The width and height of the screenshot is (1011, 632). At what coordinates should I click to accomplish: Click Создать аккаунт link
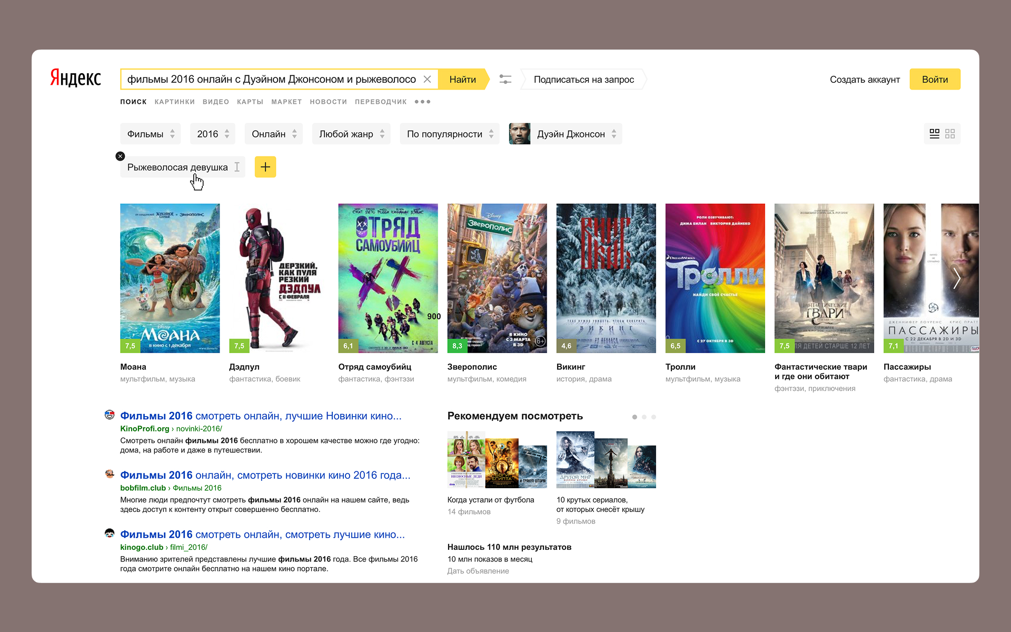coord(865,80)
